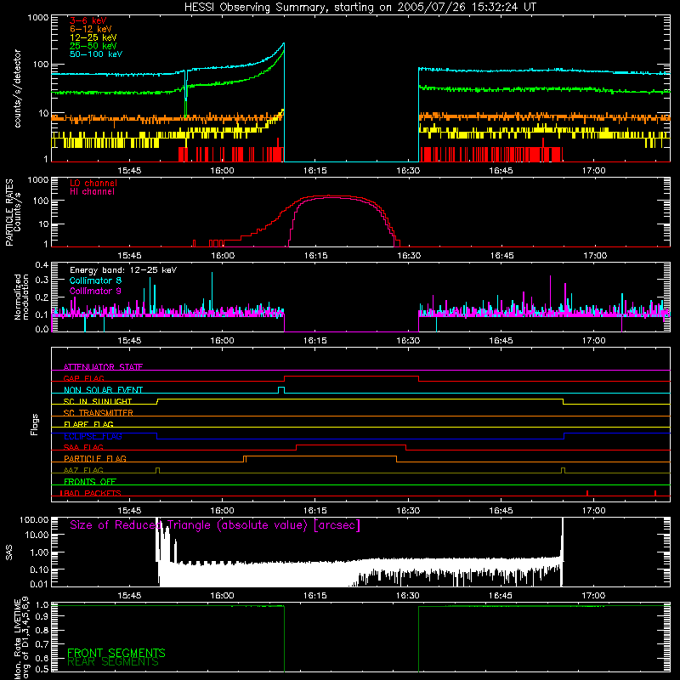Click the SC_IN_SUNLIGHT flag label
Image resolution: width=680 pixels, height=680 pixels.
98,401
